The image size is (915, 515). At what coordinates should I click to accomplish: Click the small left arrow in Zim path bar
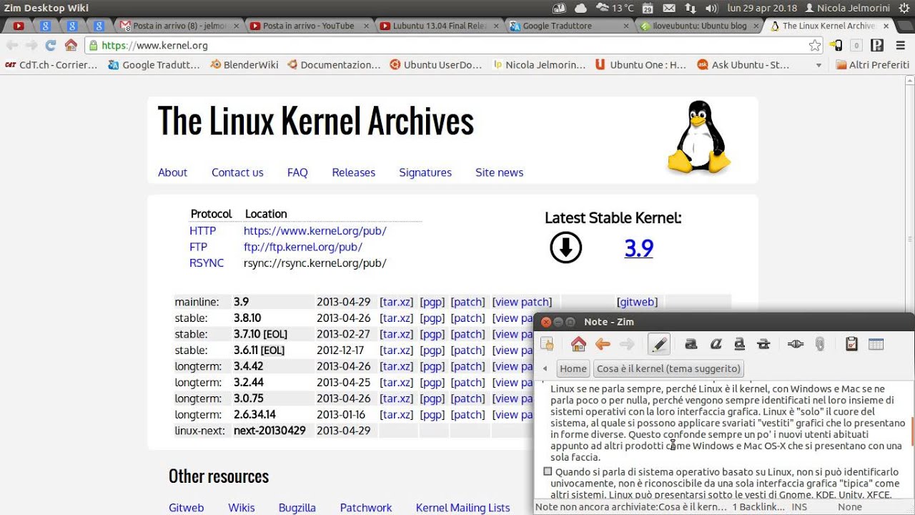click(545, 369)
